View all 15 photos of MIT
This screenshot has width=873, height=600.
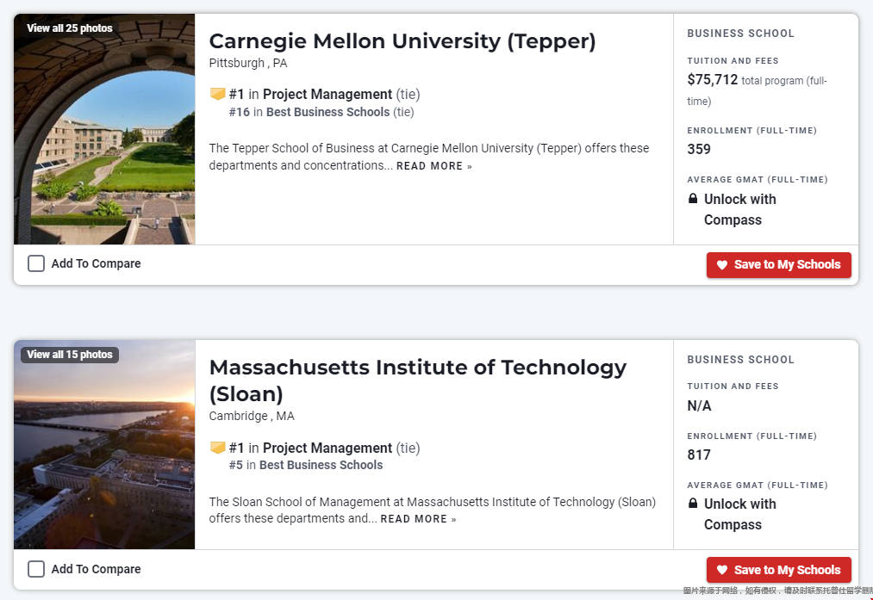pos(70,355)
